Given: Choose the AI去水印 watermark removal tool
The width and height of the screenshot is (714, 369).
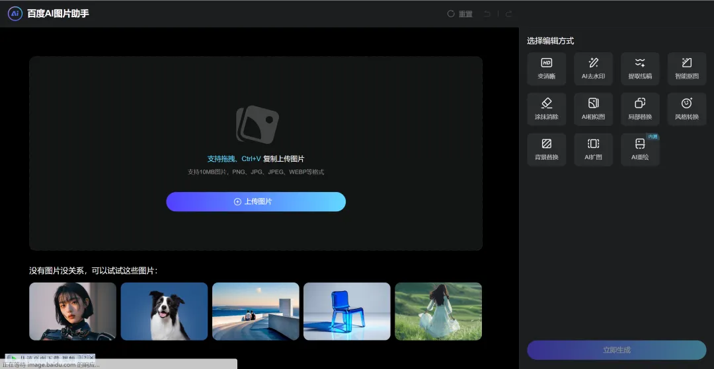Looking at the screenshot, I should pos(593,69).
